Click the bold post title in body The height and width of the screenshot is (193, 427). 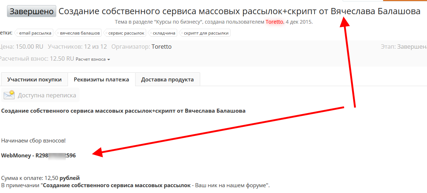[x=123, y=111]
